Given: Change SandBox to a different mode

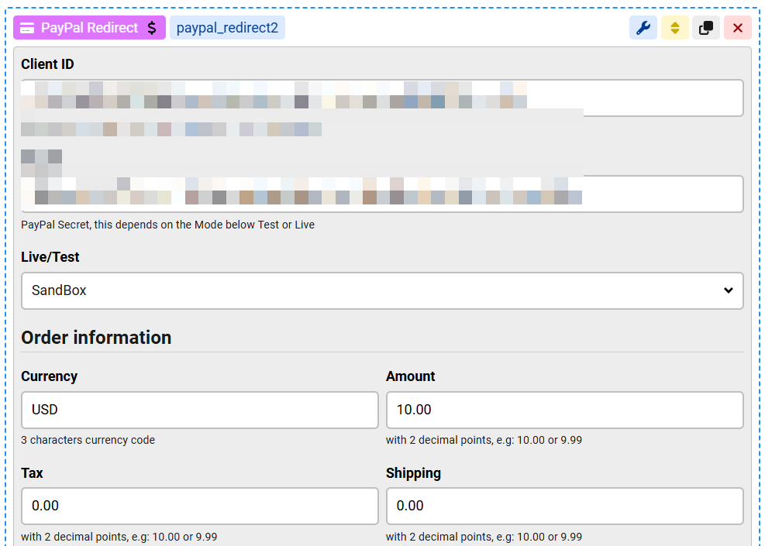Looking at the screenshot, I should [382, 290].
